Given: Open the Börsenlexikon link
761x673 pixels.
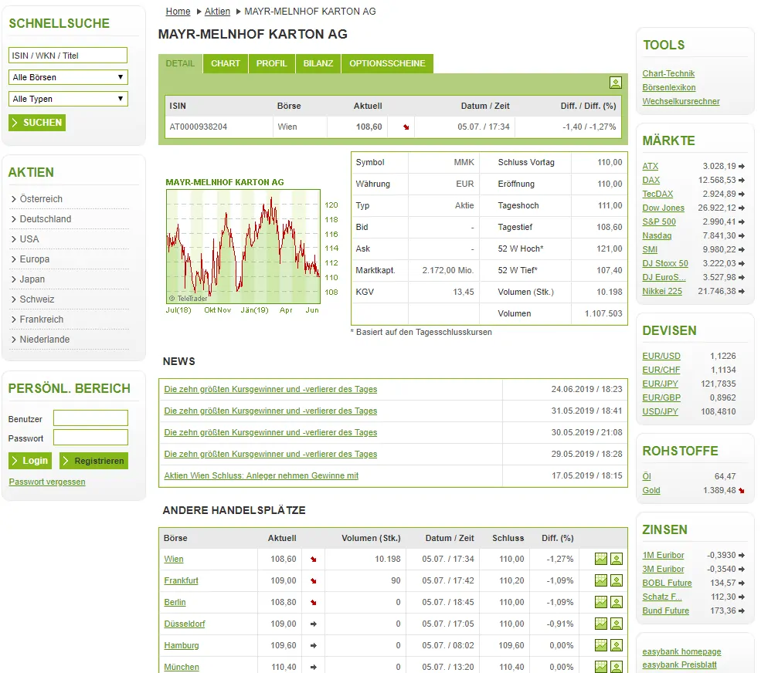Looking at the screenshot, I should coord(669,87).
